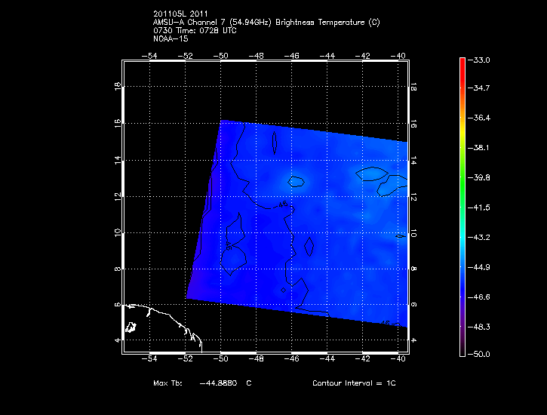
Task: Click the small white island outline
Action: coord(130,327)
